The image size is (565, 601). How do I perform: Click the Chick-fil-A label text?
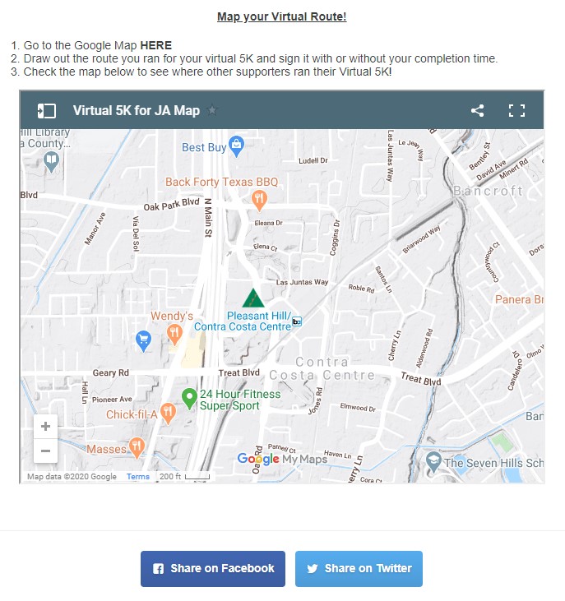coord(132,414)
